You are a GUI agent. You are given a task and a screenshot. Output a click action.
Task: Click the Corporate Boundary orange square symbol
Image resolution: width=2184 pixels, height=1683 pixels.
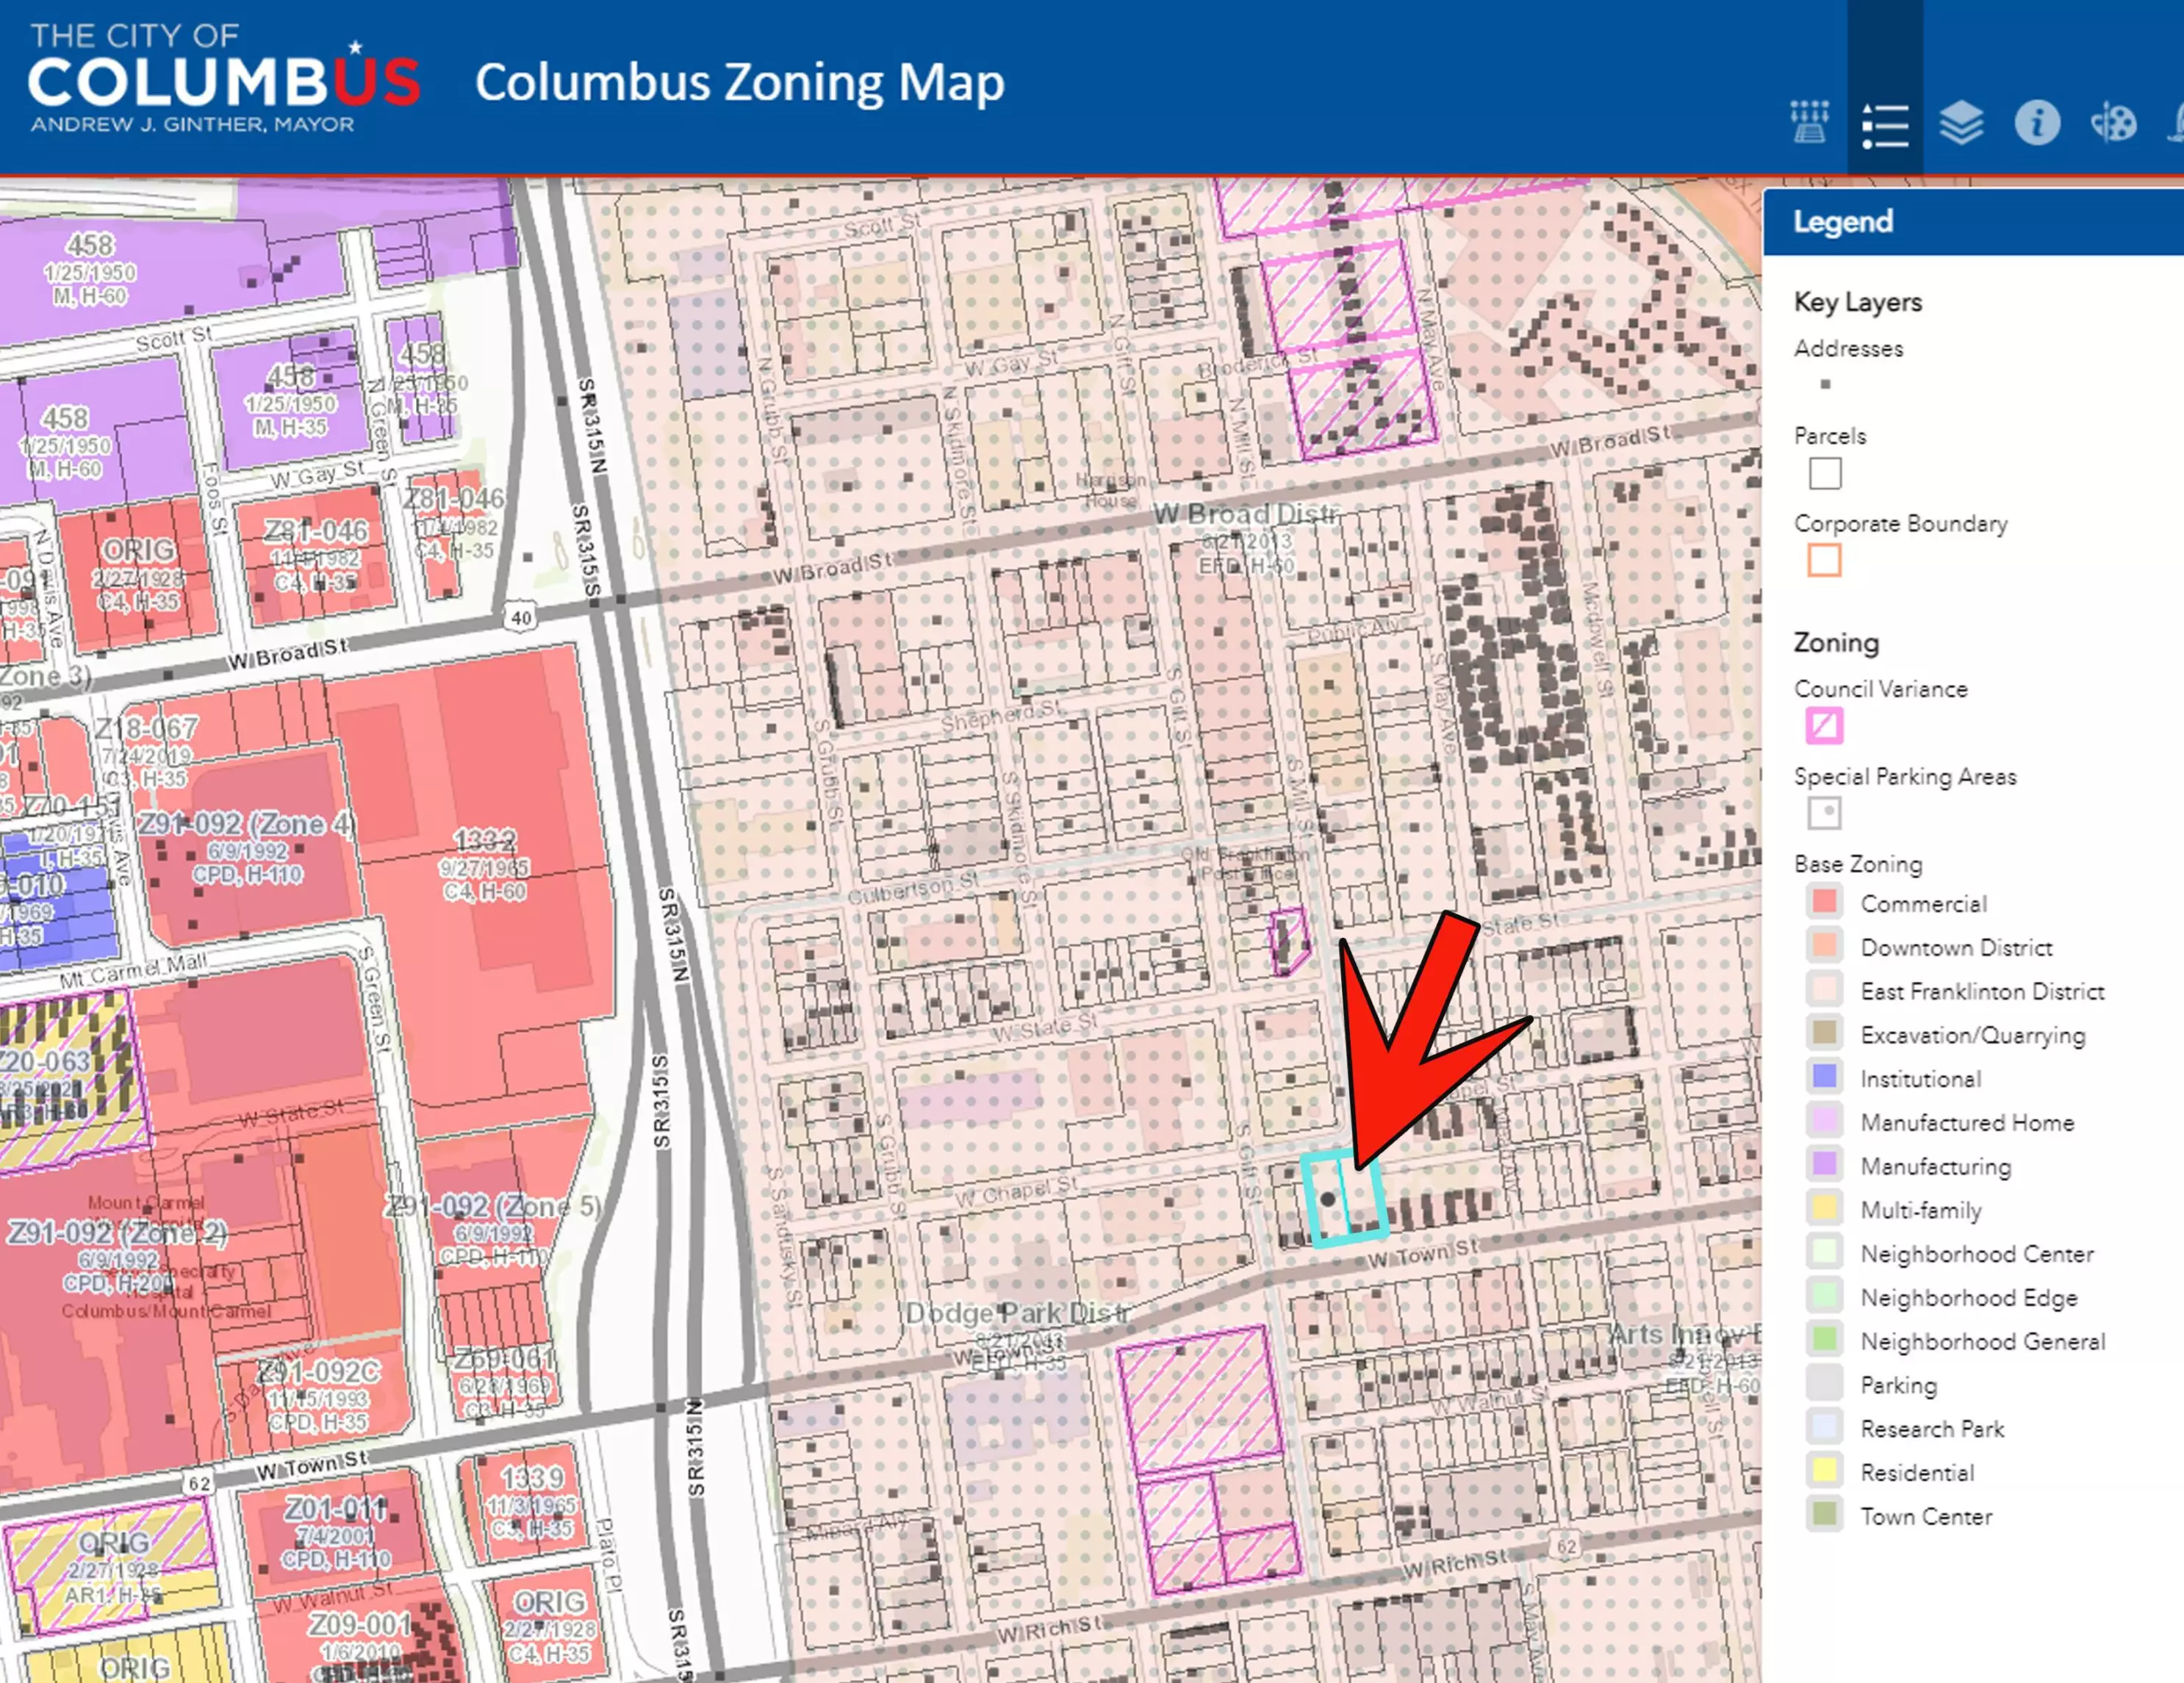coord(1824,560)
